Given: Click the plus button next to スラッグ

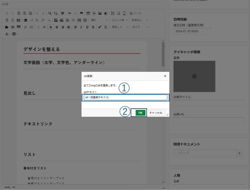Looking at the screenshot, I should [x=239, y=153].
